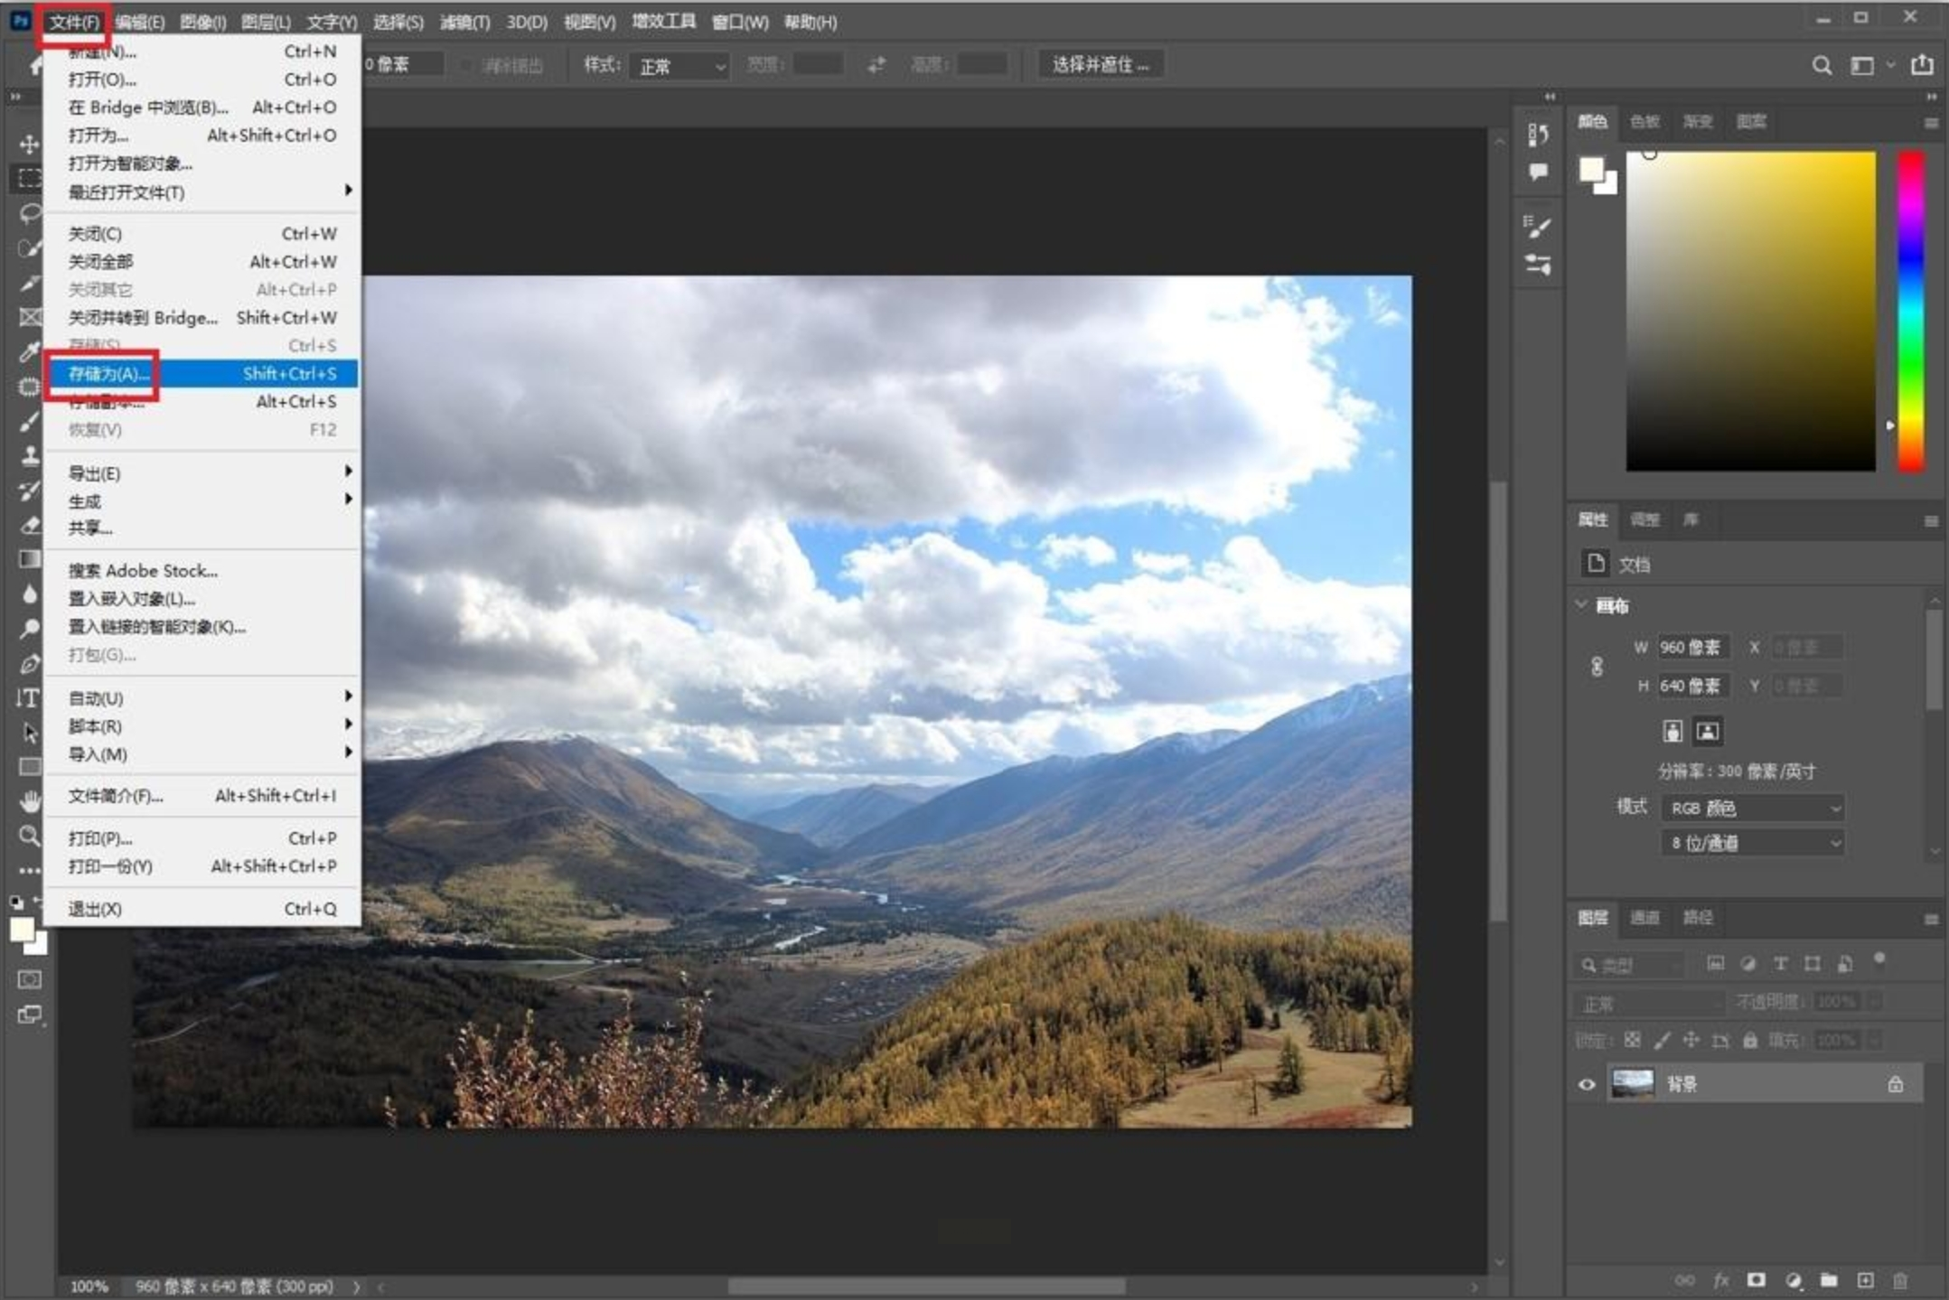Set canvas to landscape orientation
Image resolution: width=1949 pixels, height=1300 pixels.
coord(1707,731)
